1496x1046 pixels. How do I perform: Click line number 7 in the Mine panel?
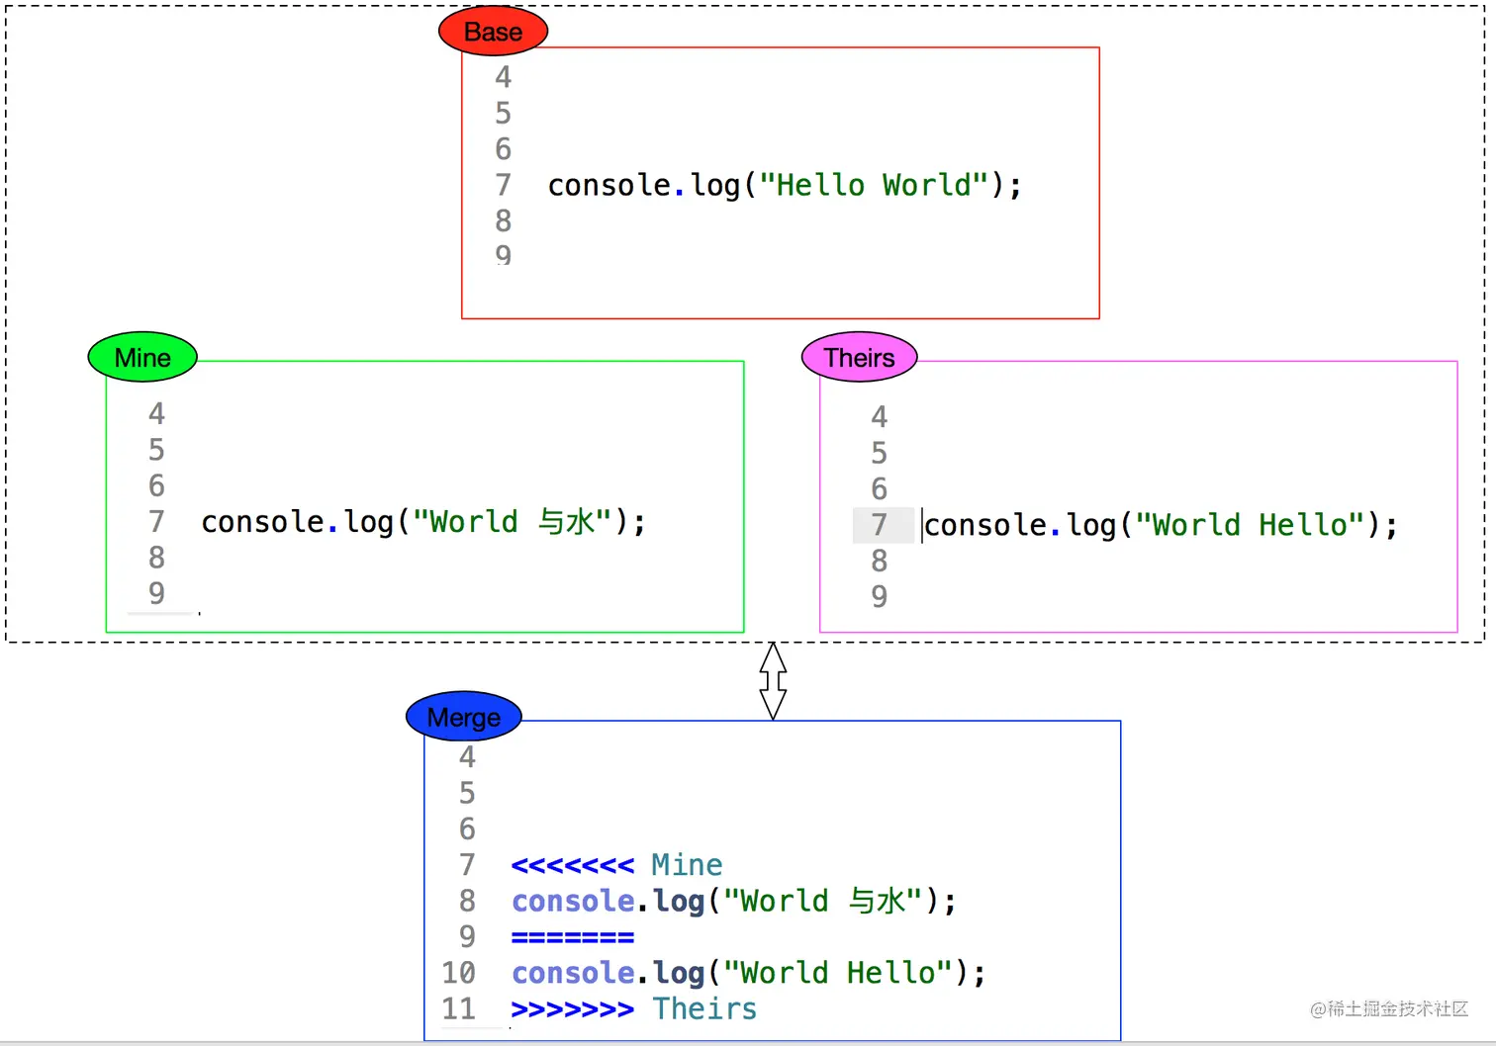click(x=156, y=521)
